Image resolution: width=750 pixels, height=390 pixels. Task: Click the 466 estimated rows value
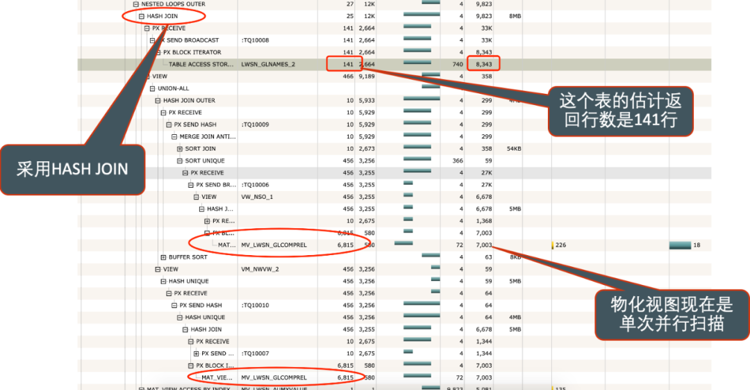[348, 76]
